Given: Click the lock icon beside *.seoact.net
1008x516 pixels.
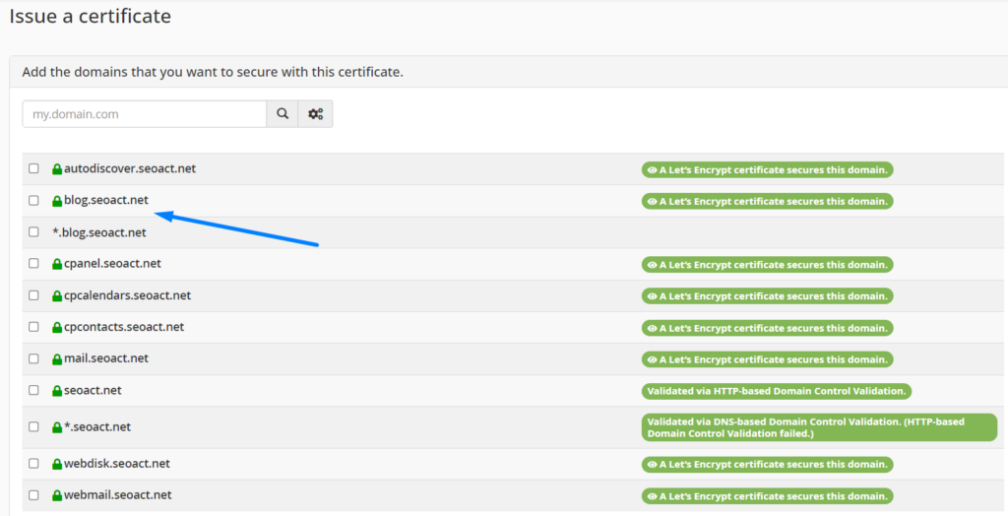Looking at the screenshot, I should 57,427.
